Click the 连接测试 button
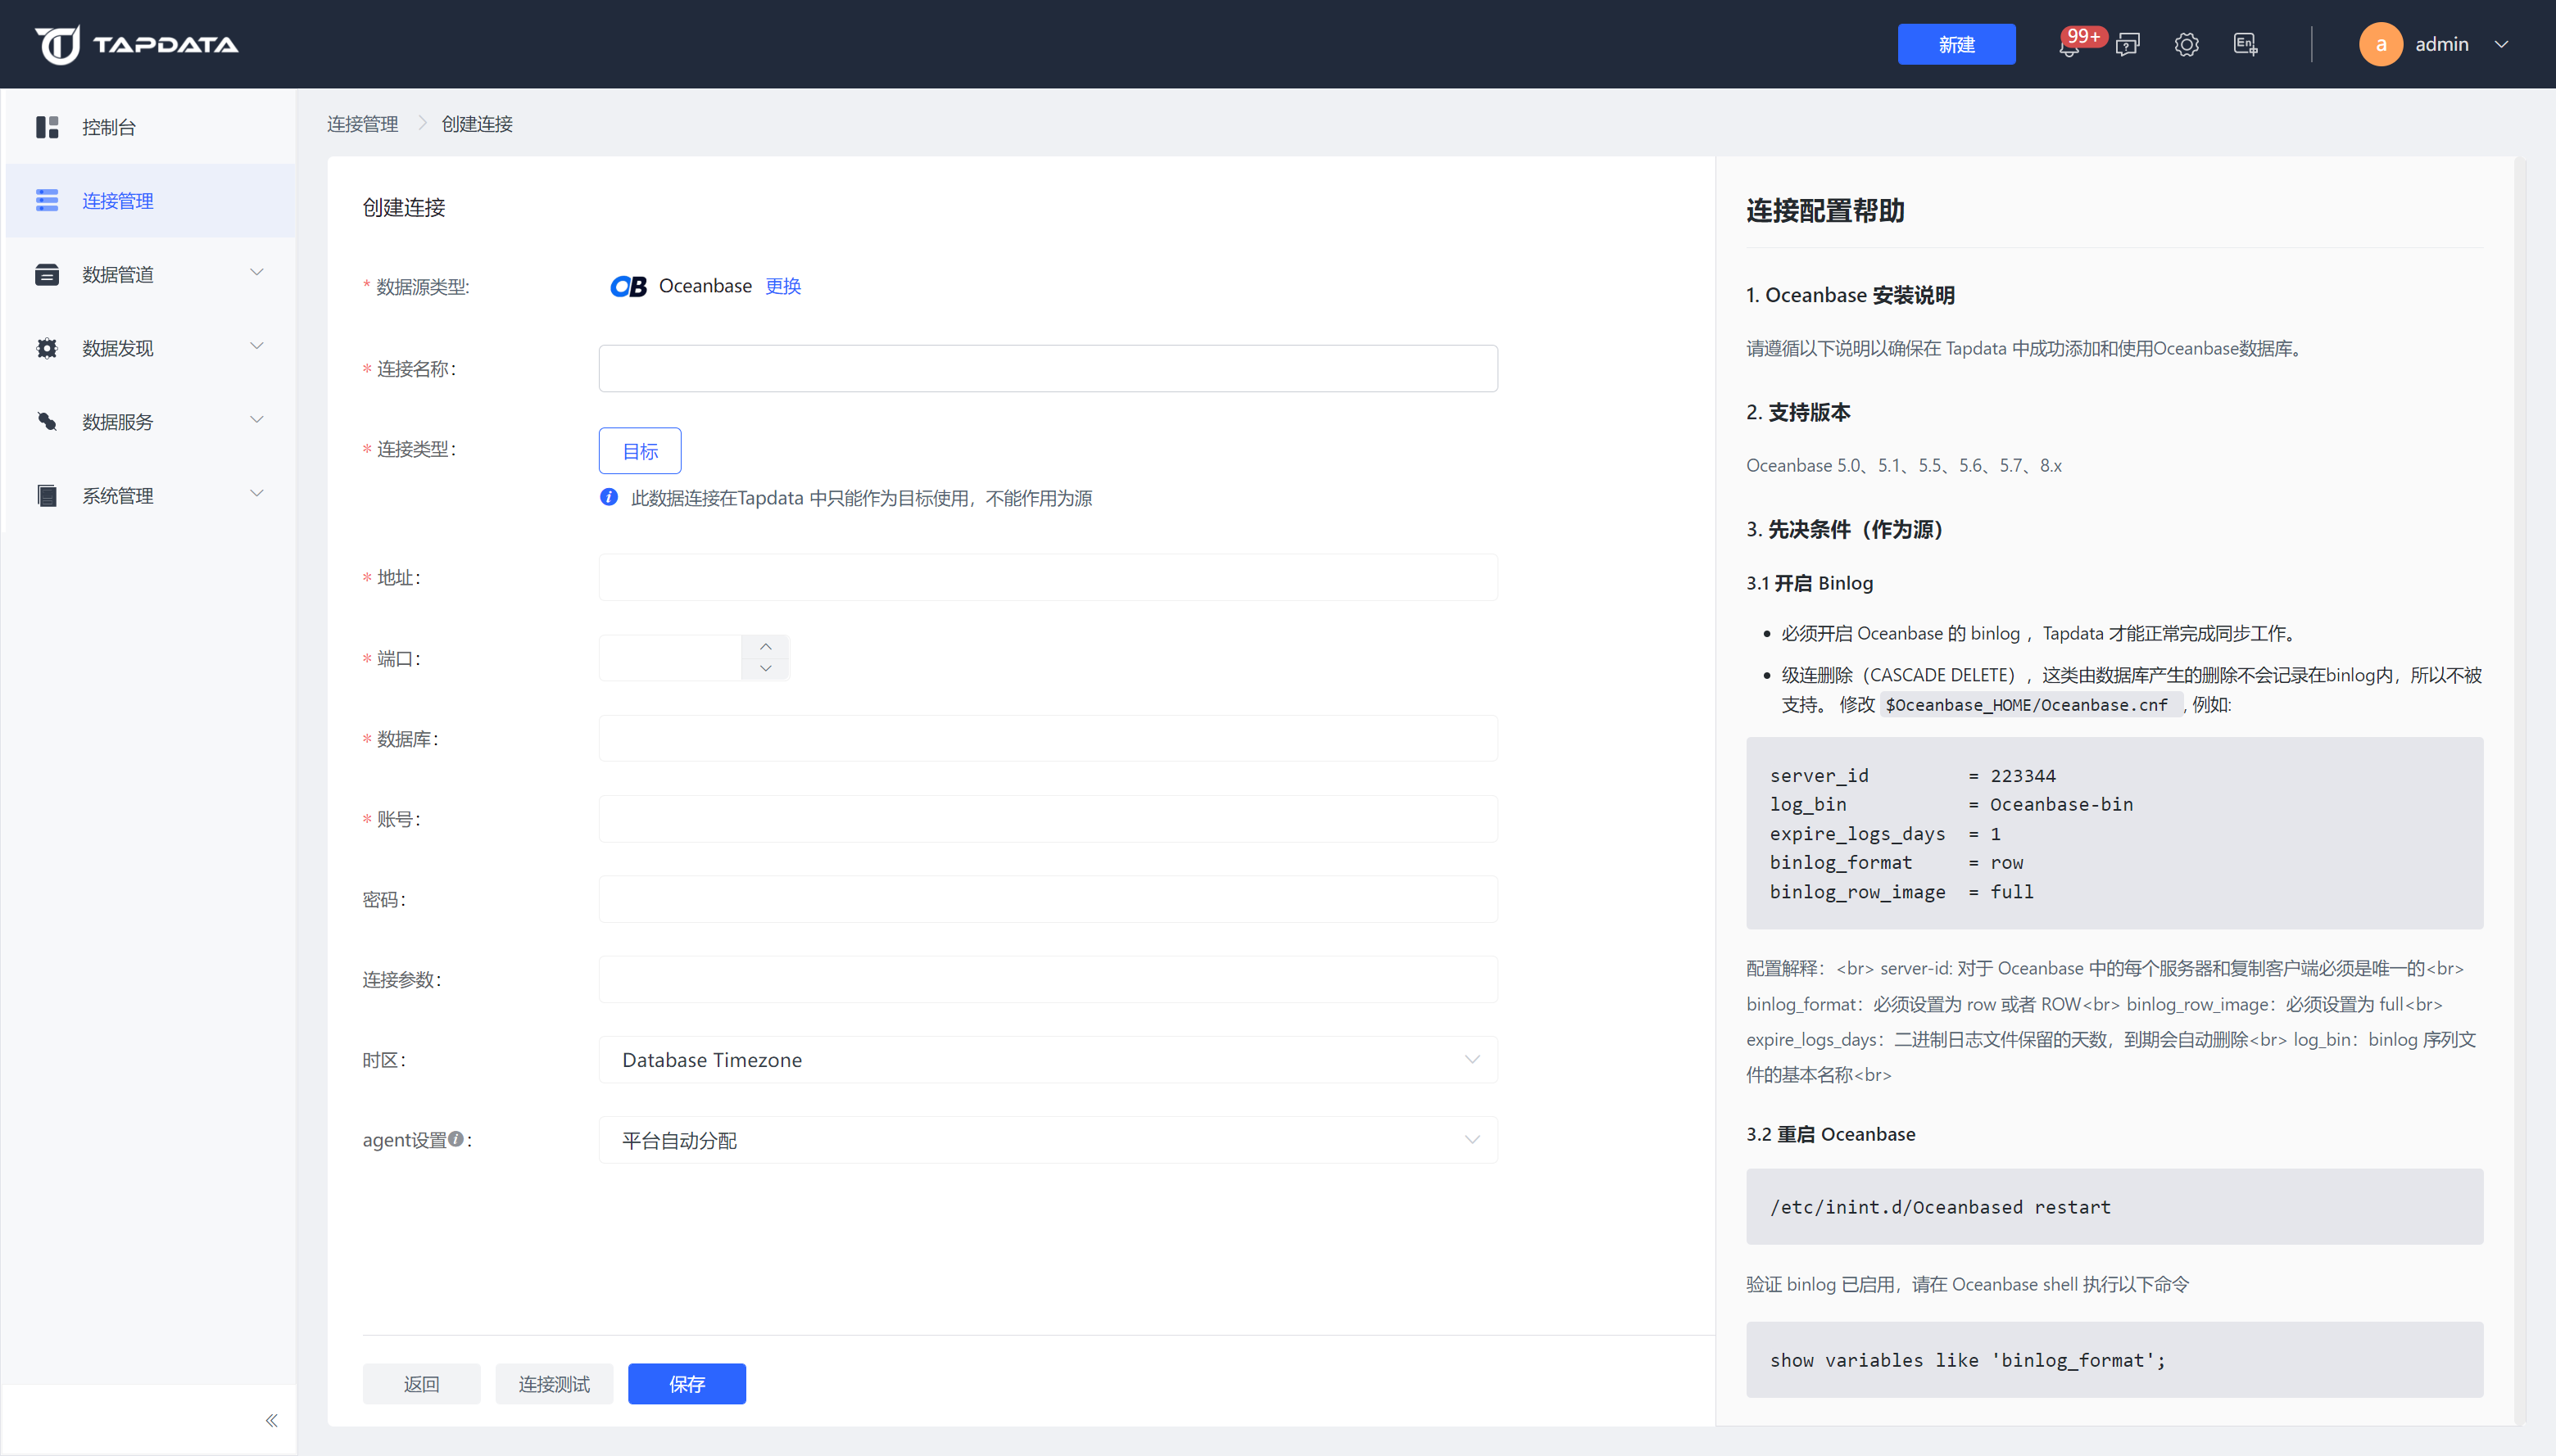The image size is (2556, 1456). (553, 1384)
